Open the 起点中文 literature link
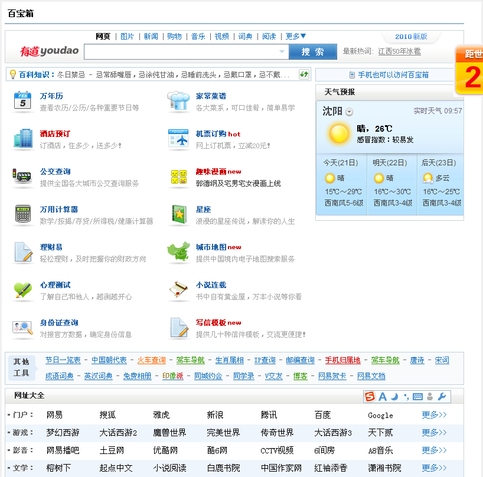The image size is (483, 477). click(x=116, y=468)
